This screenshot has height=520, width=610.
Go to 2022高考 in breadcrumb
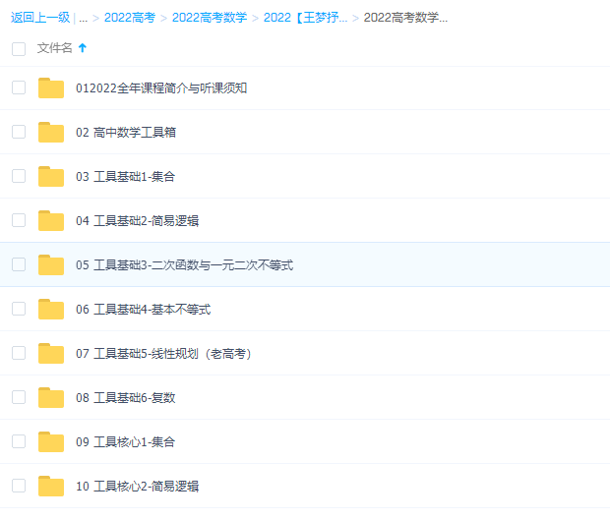[129, 18]
